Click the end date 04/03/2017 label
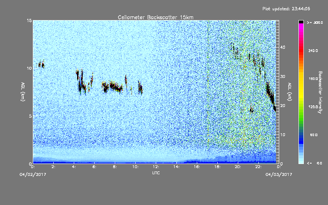This screenshot has height=205, width=328. tap(279, 175)
